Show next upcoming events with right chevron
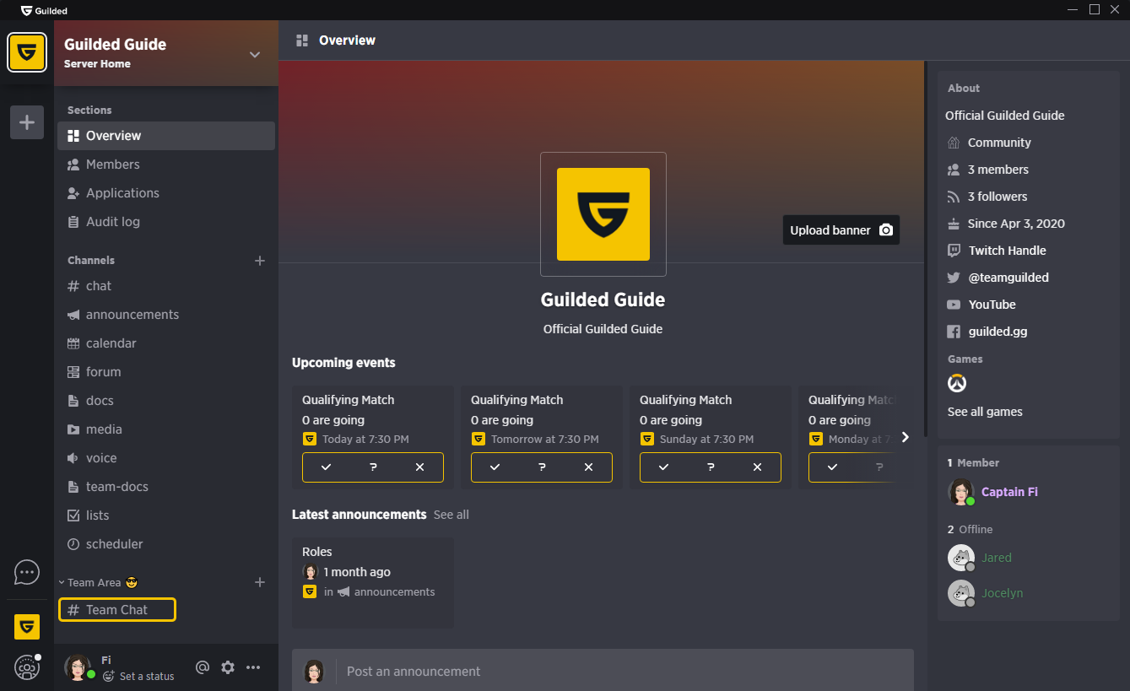This screenshot has width=1130, height=691. (905, 437)
